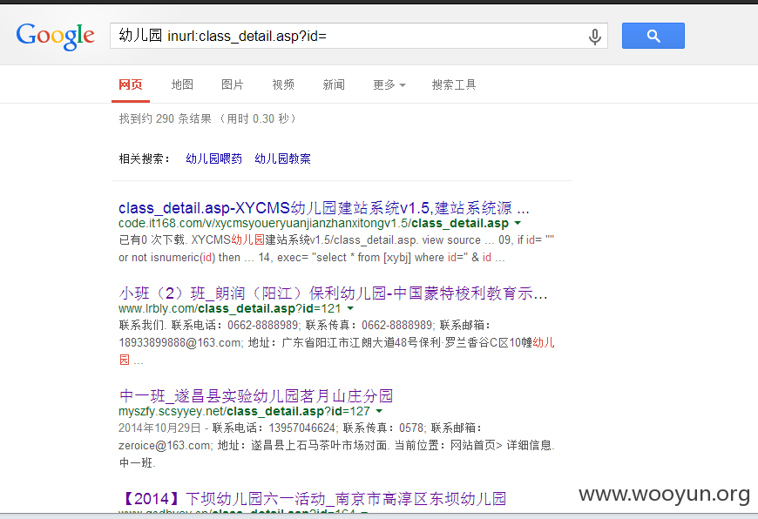The width and height of the screenshot is (758, 519).
Task: Open the 中一班_遂昌县实验幼儿园 result title
Action: [x=256, y=396]
